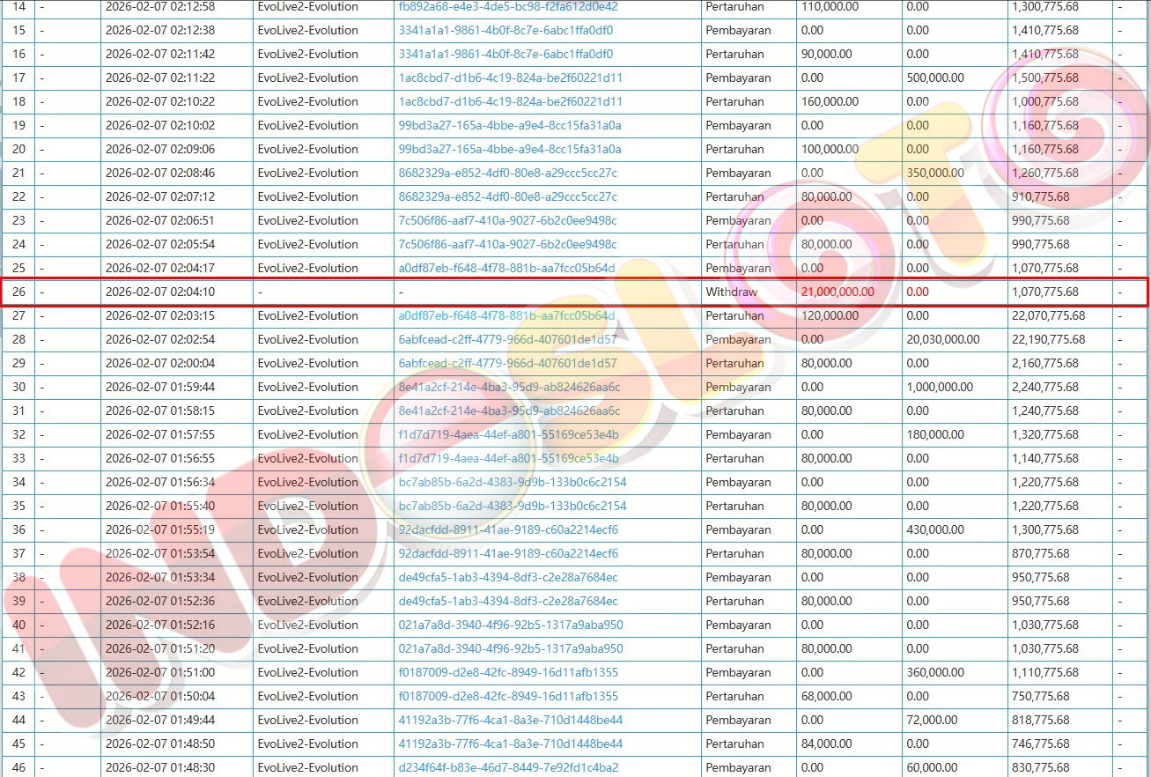The height and width of the screenshot is (777, 1151).
Task: Open the d234f64f link in row 46
Action: click(508, 767)
